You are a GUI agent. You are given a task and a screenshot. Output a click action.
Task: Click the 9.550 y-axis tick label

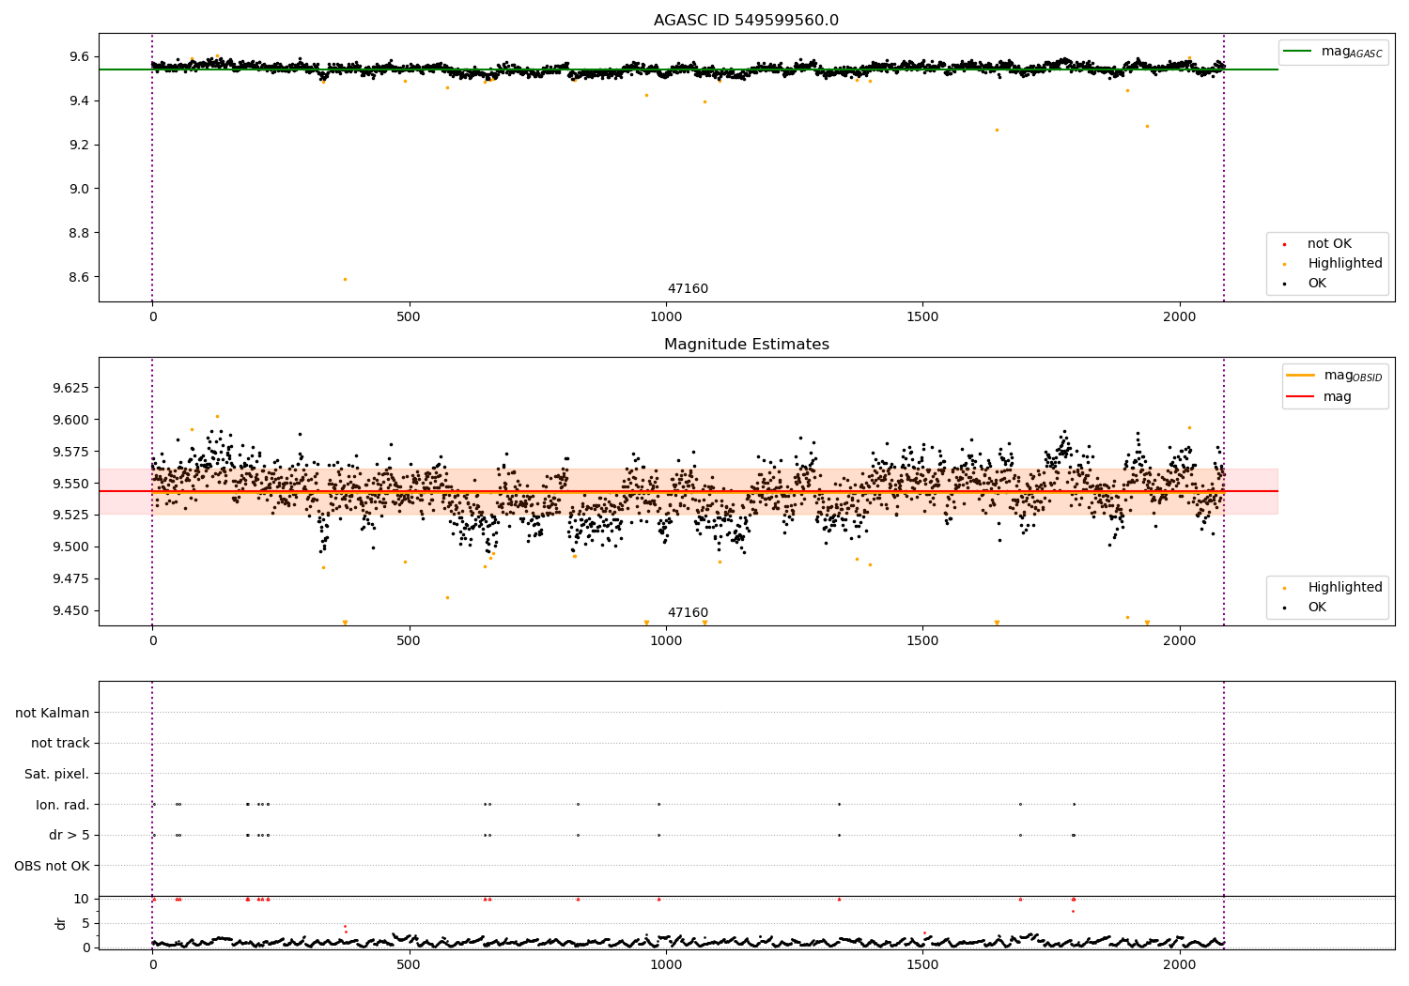tap(71, 484)
